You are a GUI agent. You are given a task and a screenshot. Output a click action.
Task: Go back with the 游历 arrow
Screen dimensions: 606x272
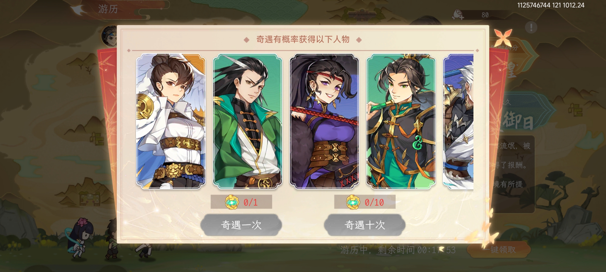tap(79, 10)
